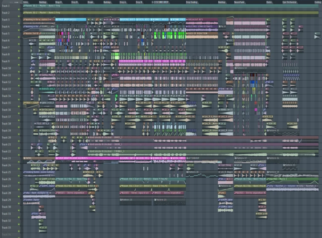322x238 pixels.
Task: Toggle the green mute LED on Track 20
Action: tap(19, 141)
